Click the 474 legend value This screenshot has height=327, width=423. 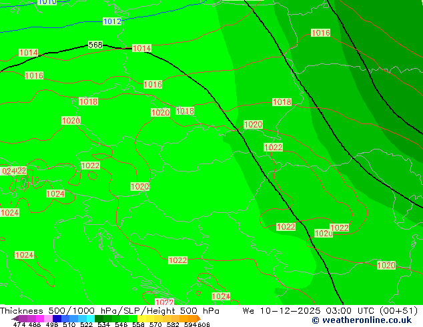click(19, 324)
